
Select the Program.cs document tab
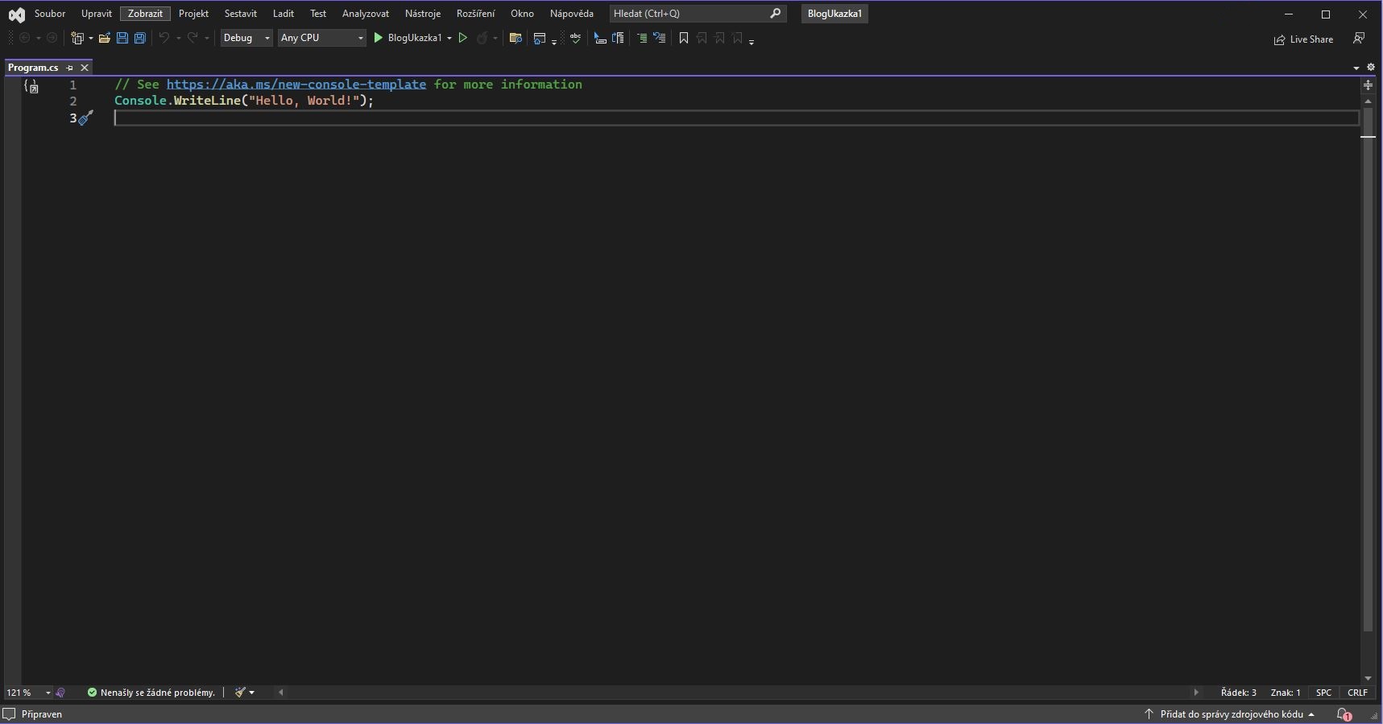click(33, 68)
